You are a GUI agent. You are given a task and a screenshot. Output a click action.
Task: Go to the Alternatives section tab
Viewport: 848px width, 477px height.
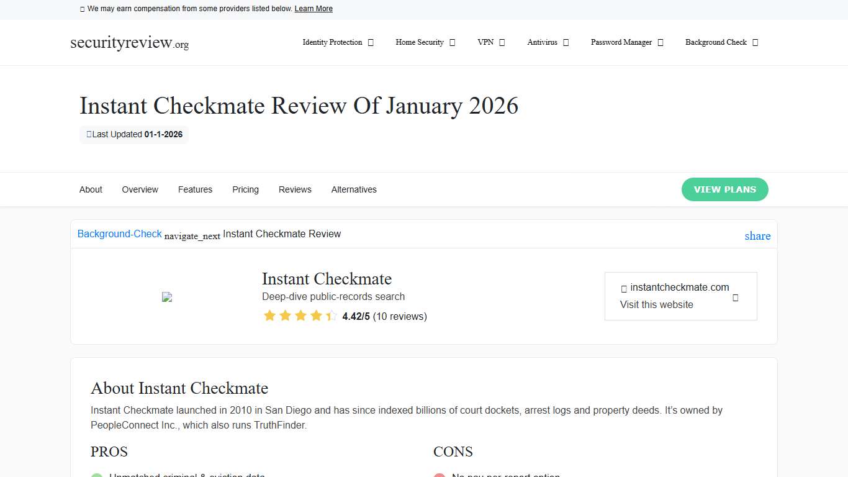[x=354, y=189]
